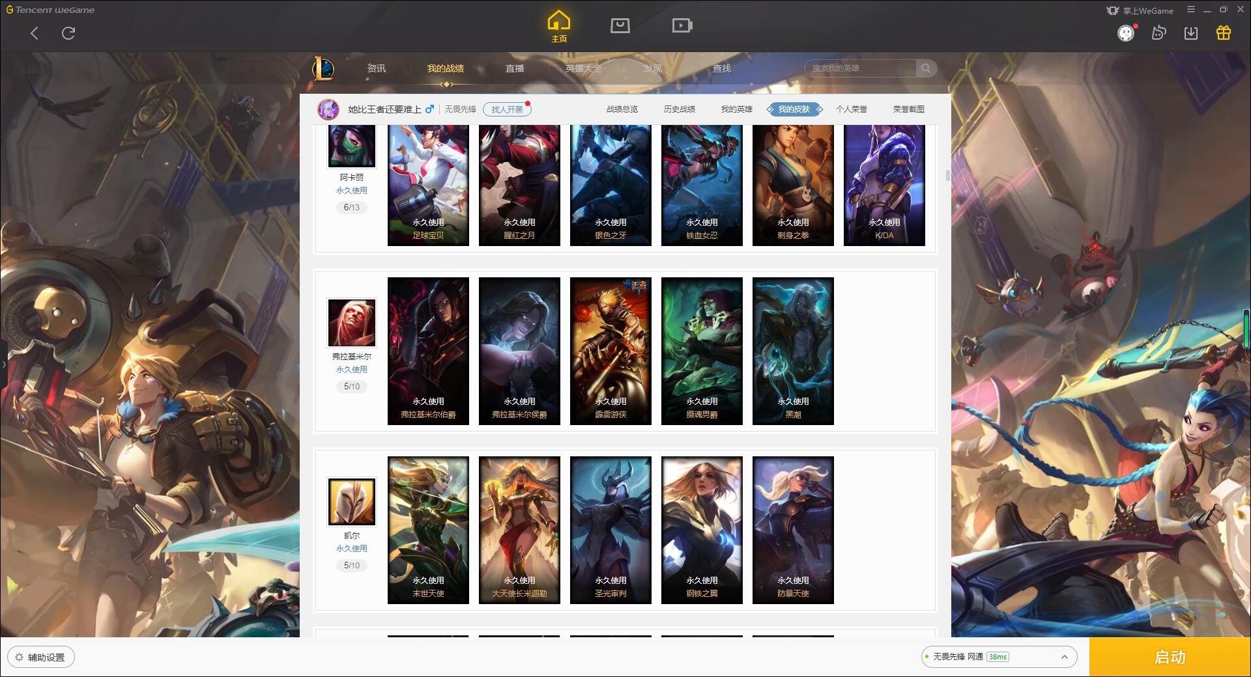Expand the left edge side panel handle

3,365
